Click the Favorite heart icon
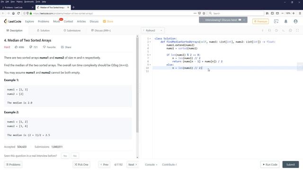Viewport: 303px width, 170px height. [x=44, y=47]
